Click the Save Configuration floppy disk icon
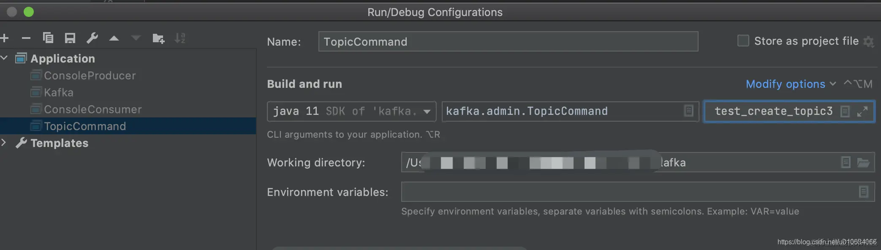Image resolution: width=881 pixels, height=250 pixels. point(70,38)
